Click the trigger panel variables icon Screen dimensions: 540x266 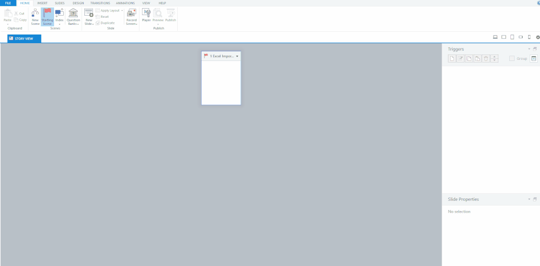534,58
